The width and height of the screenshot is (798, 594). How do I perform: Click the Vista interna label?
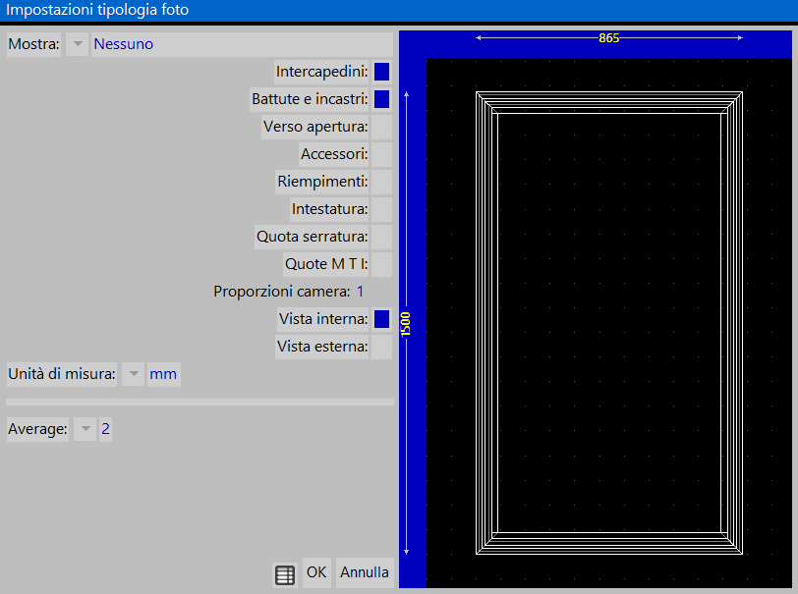[323, 319]
